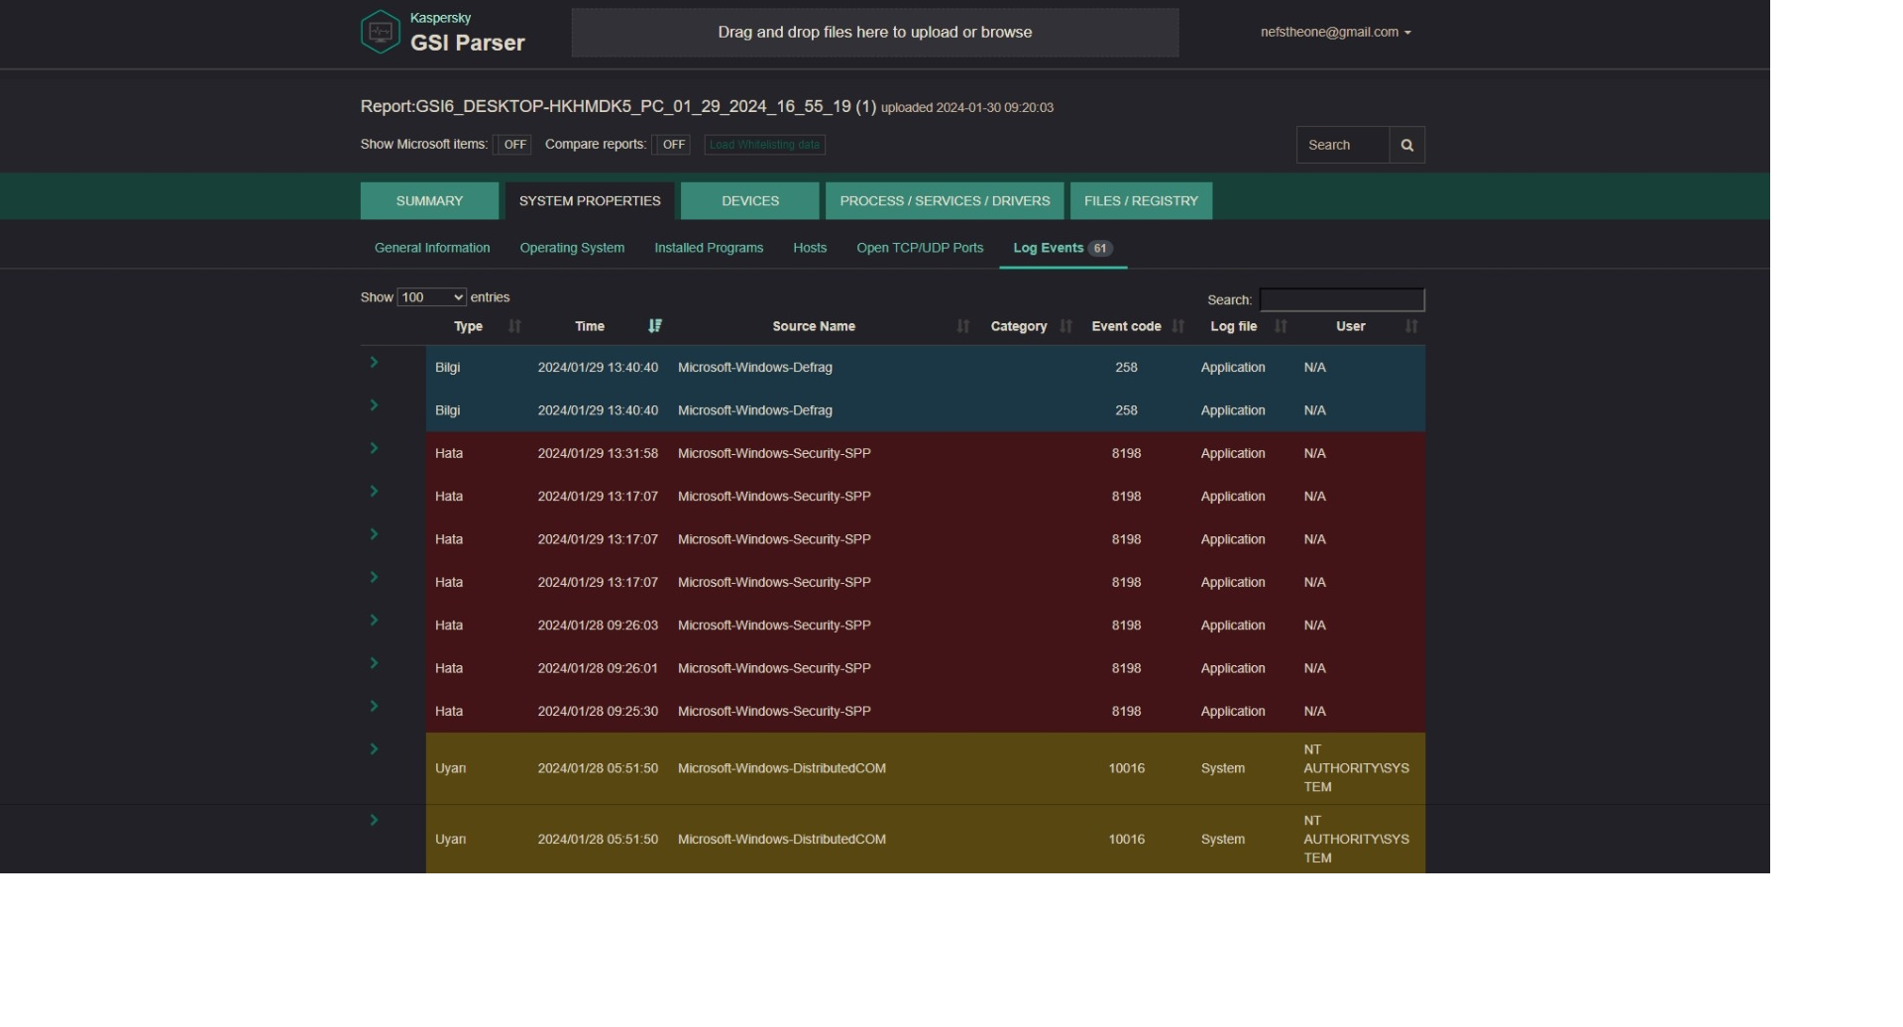Click the Hata type cell at 09:26:01
The image size is (1903, 1027).
449,668
